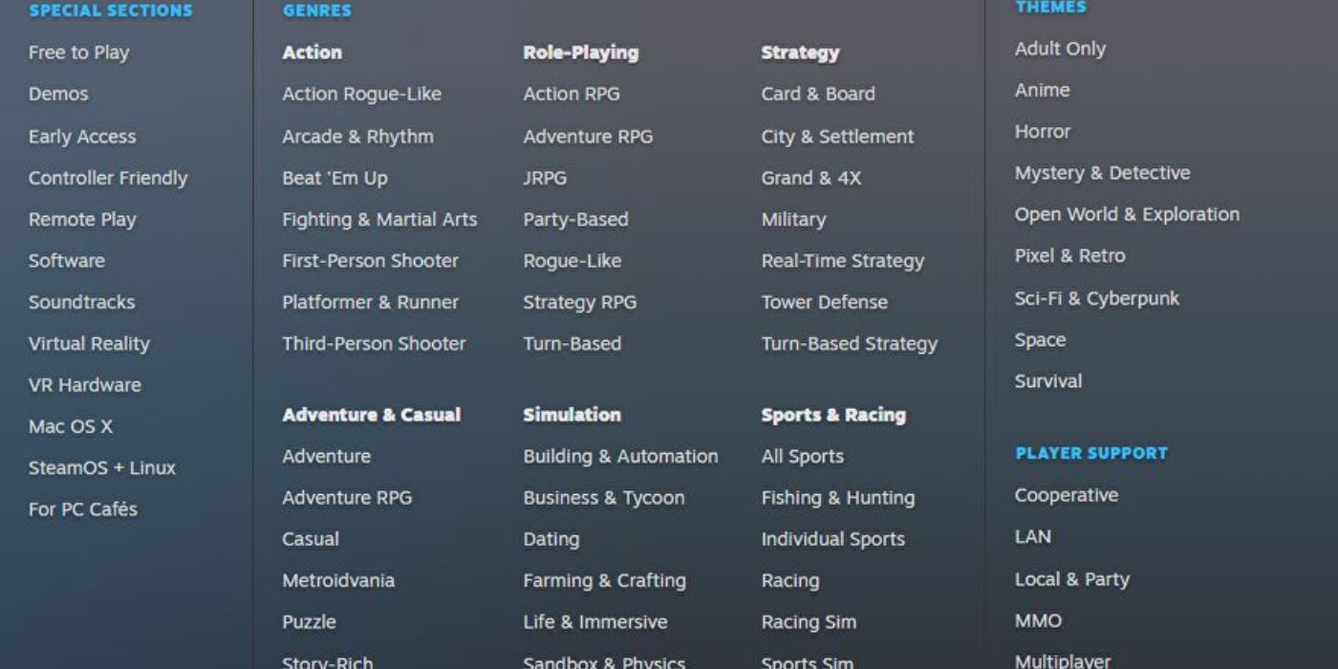This screenshot has height=669, width=1338.
Task: Open the Action genre page
Action: [x=311, y=53]
